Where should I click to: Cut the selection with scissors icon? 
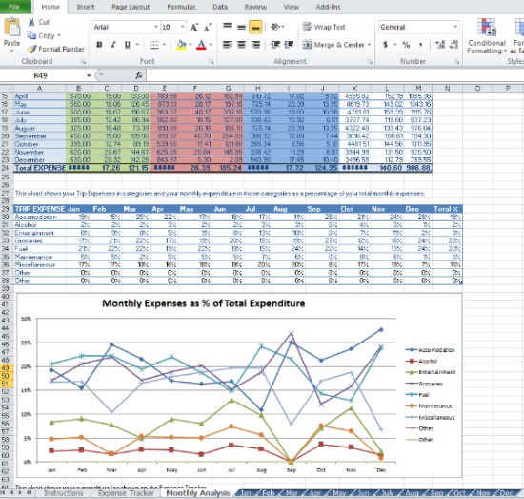pos(31,22)
